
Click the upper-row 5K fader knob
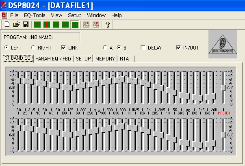pyautogui.click(x=175, y=93)
